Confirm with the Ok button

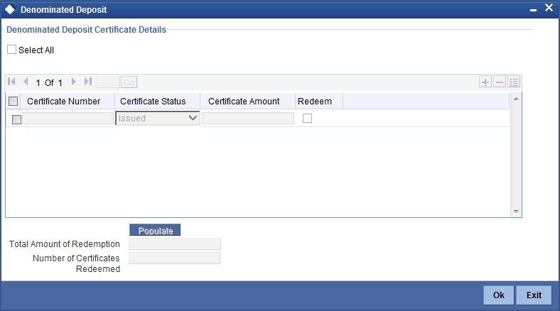point(499,295)
